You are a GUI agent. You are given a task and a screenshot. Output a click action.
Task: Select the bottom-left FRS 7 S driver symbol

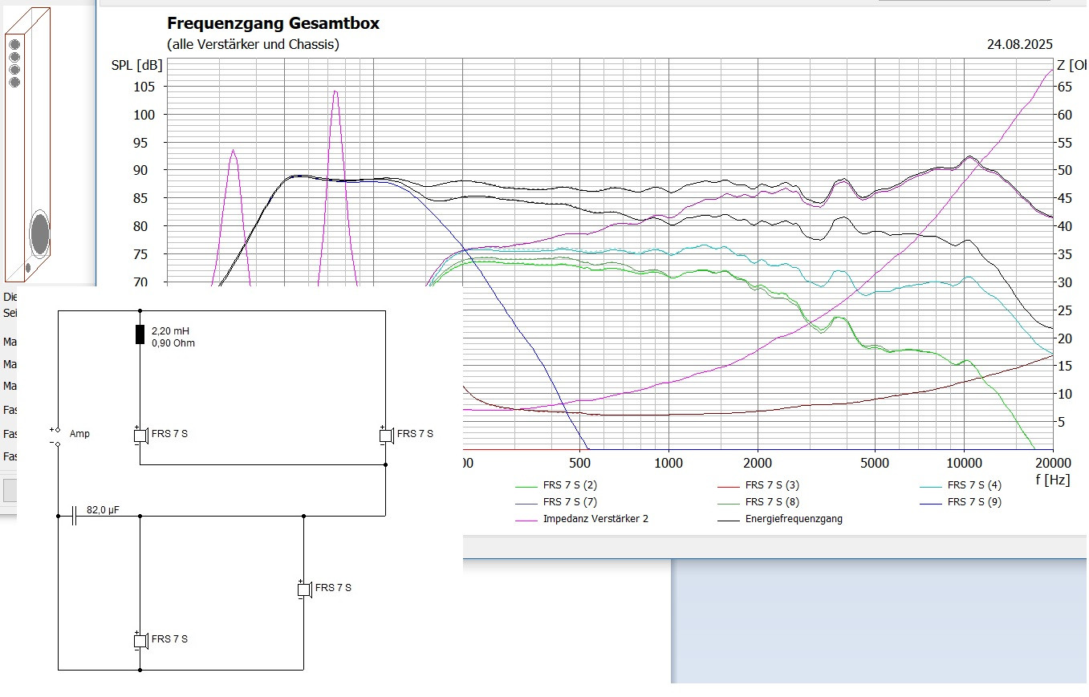[x=140, y=640]
